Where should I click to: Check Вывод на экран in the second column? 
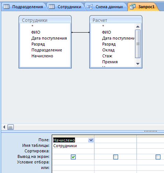pos(115,157)
